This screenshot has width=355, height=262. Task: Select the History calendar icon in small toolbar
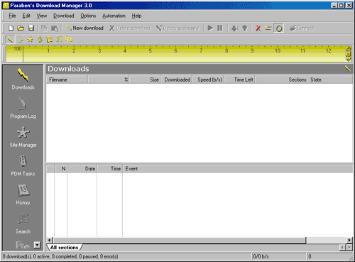coord(50,39)
